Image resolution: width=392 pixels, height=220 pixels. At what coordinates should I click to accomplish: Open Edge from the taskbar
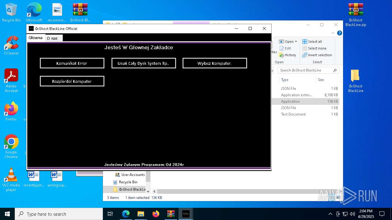[126, 214]
